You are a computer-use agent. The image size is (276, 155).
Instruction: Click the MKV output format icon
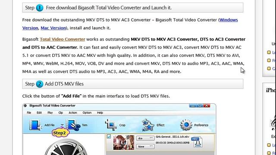click(197, 142)
